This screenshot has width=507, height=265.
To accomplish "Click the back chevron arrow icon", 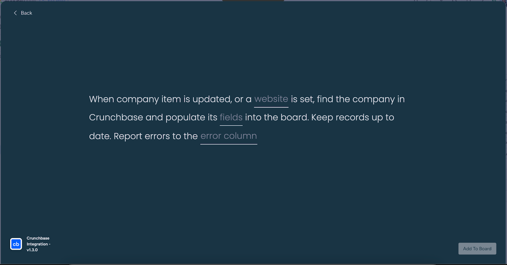I will pos(15,13).
